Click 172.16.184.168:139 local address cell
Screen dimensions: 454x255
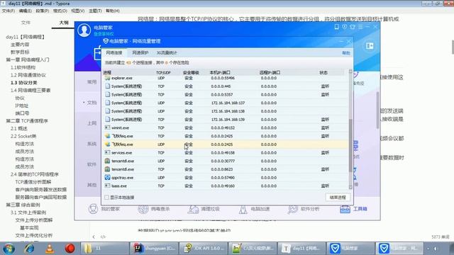tap(228, 120)
